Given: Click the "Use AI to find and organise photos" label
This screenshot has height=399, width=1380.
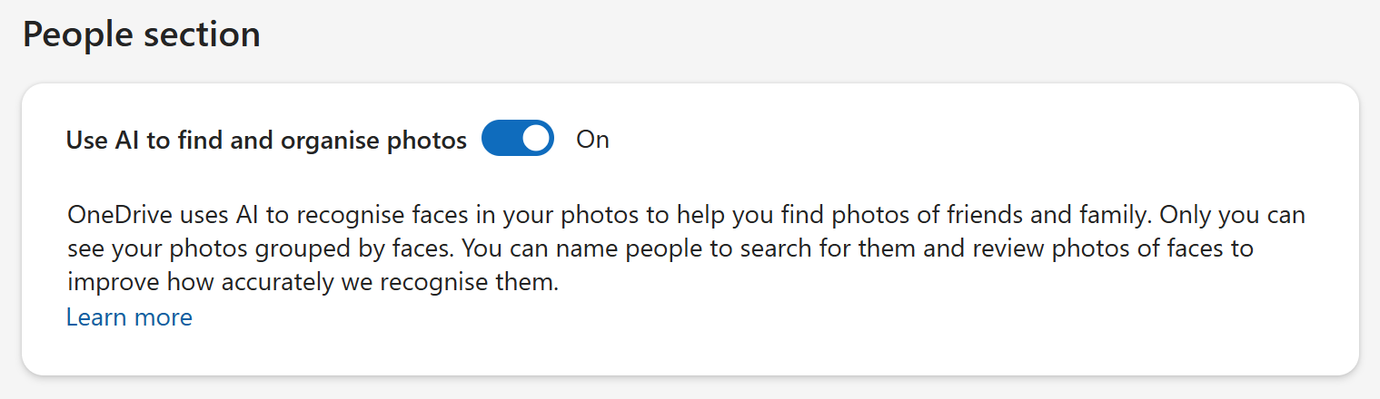Looking at the screenshot, I should coord(266,140).
